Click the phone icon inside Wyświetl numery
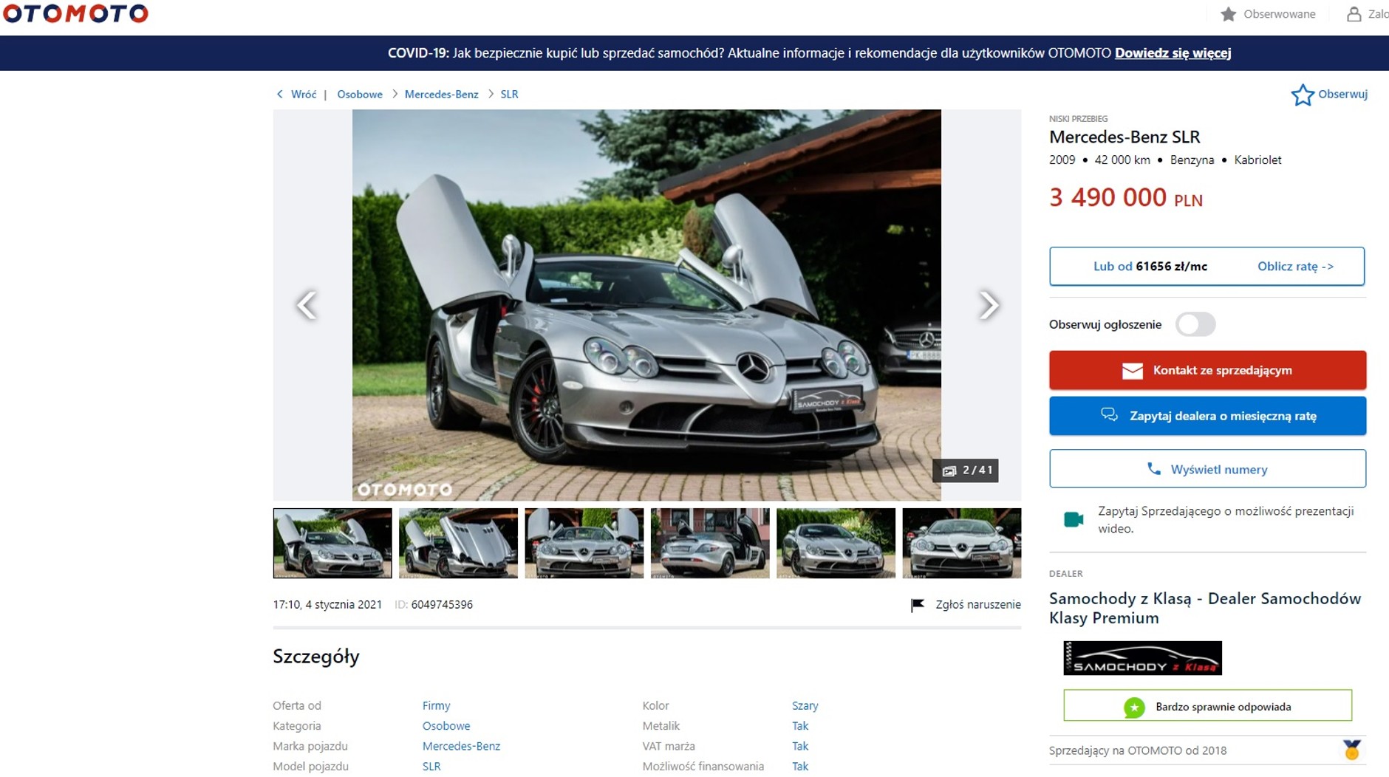The height and width of the screenshot is (777, 1389). click(1155, 468)
